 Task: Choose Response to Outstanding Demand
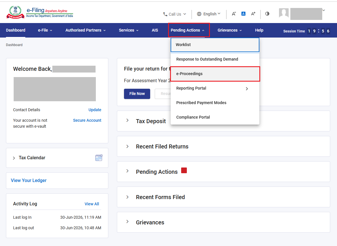pos(207,59)
